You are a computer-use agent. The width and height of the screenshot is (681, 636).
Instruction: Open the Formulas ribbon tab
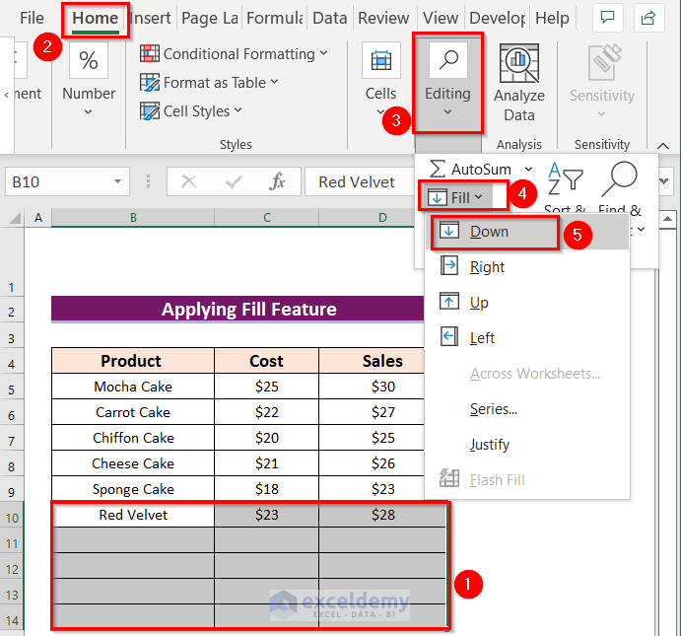tap(275, 18)
